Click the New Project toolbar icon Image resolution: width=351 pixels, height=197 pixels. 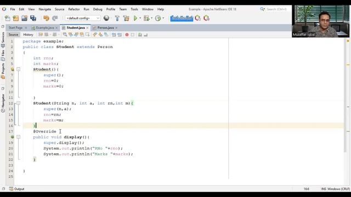[x=16, y=18]
